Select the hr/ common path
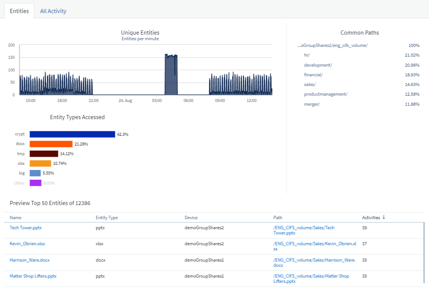This screenshot has height=288, width=429. [307, 55]
